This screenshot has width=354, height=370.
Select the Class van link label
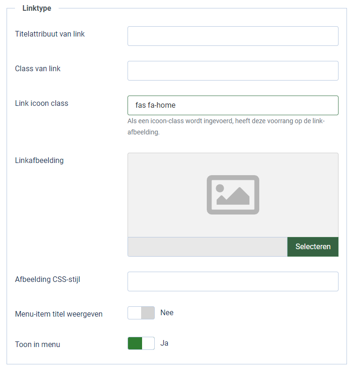pyautogui.click(x=38, y=68)
